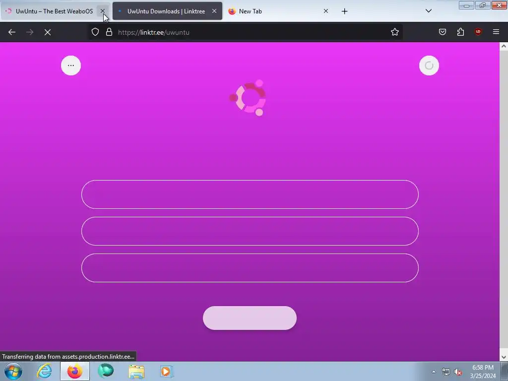Open the tracking protection shield icon
The width and height of the screenshot is (508, 381).
pos(95,32)
